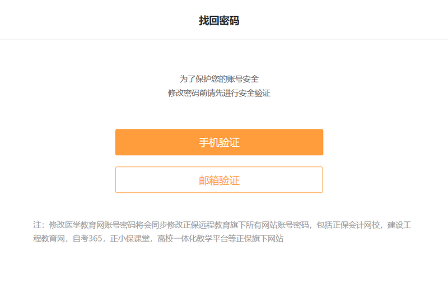Click 高校一体化教学平台 in the note text
The height and width of the screenshot is (292, 448).
coord(193,239)
